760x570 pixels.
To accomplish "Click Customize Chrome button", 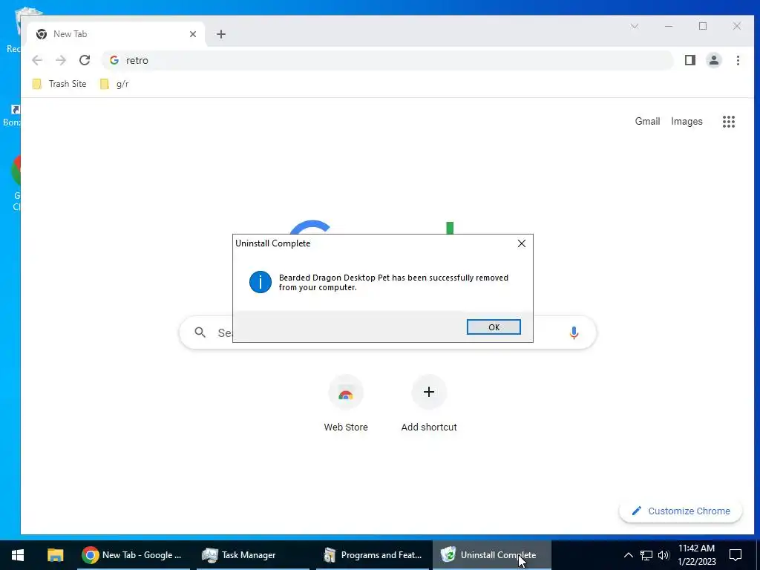I will [x=681, y=511].
